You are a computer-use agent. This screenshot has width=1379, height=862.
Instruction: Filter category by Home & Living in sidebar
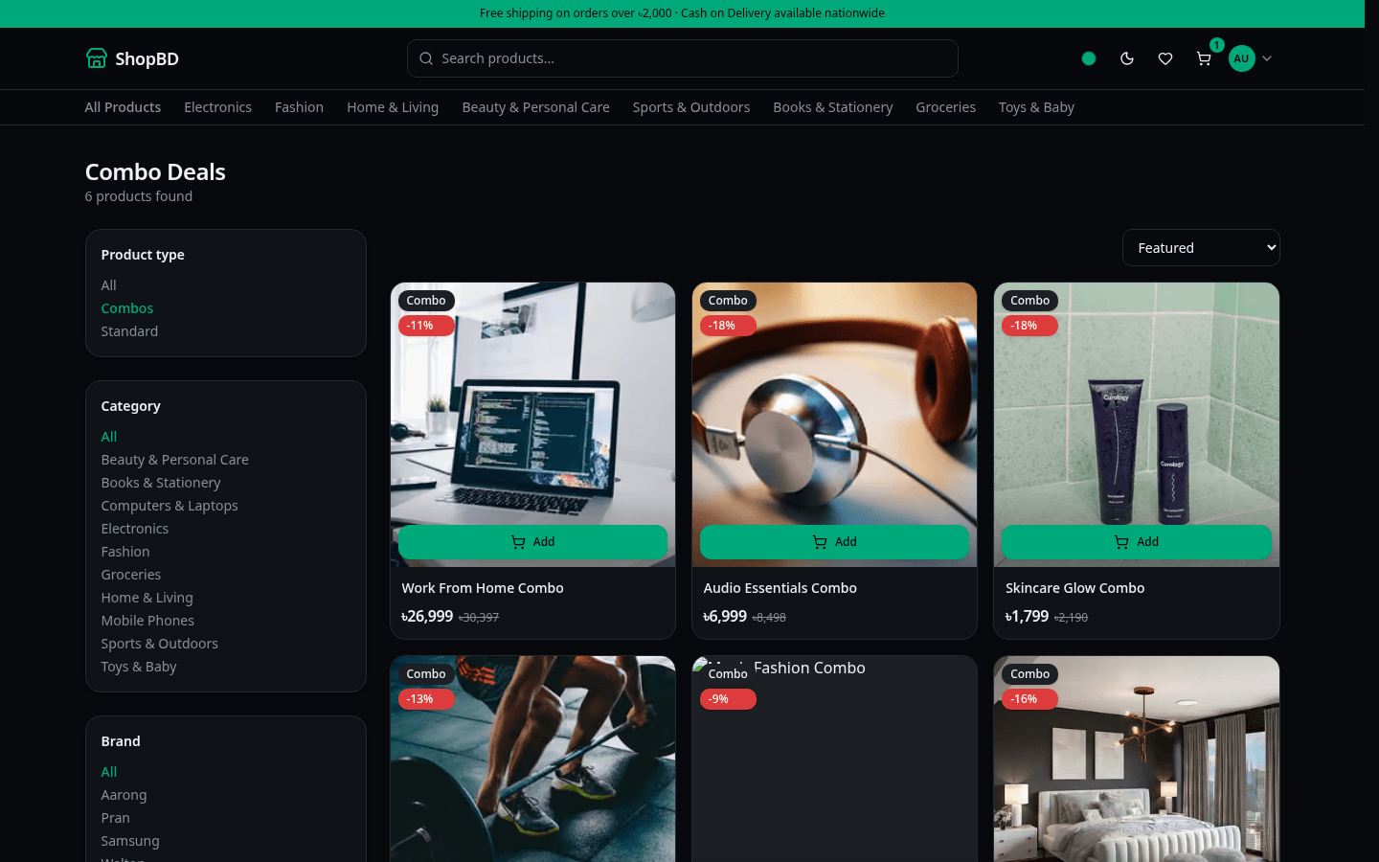tap(147, 598)
